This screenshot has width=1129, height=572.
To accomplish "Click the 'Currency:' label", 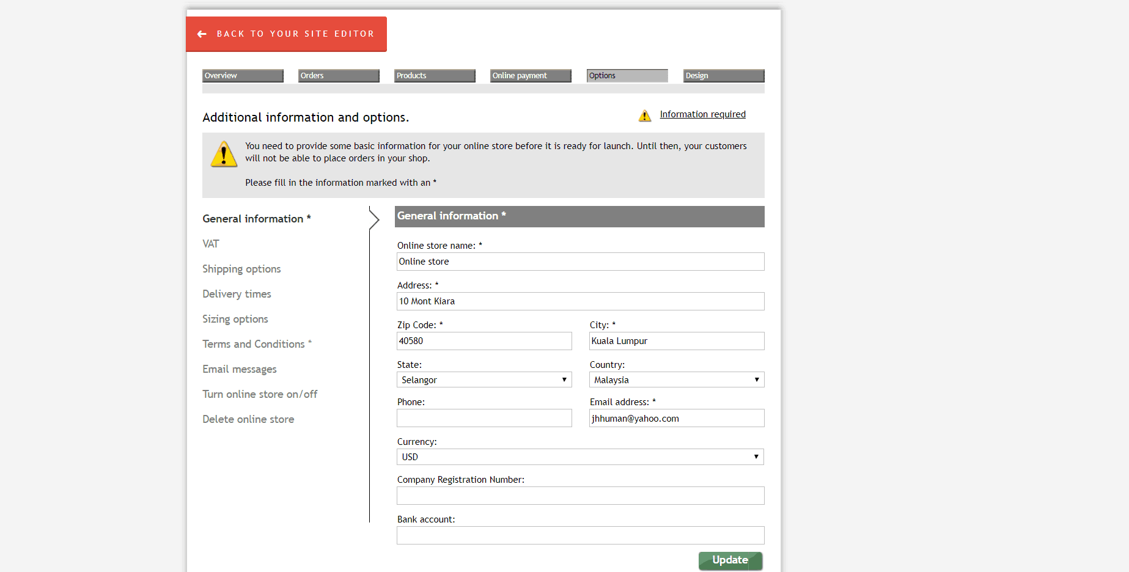I will (x=417, y=442).
